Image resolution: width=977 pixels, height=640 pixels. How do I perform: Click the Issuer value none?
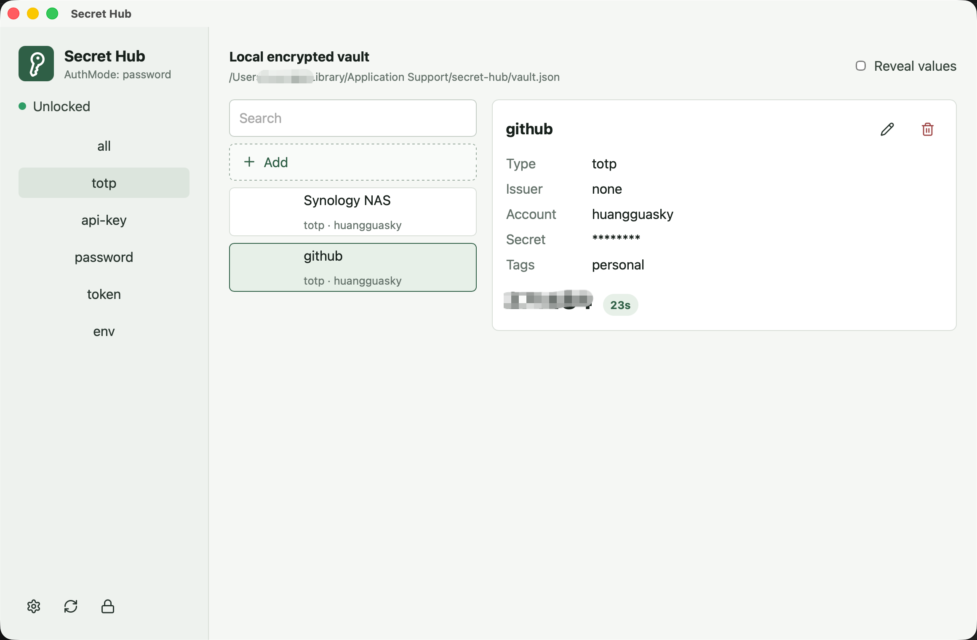tap(607, 189)
